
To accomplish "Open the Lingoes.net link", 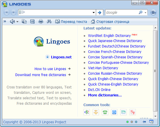I will tap(61, 57).
